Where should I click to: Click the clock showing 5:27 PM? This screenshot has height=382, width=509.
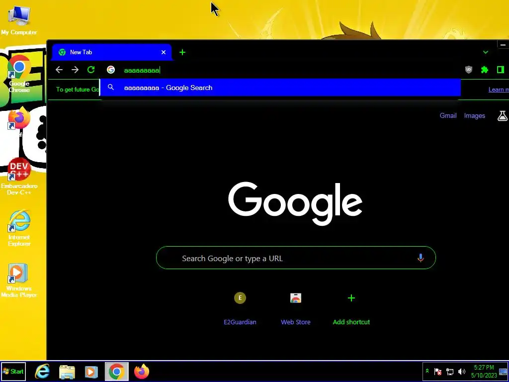(x=484, y=371)
